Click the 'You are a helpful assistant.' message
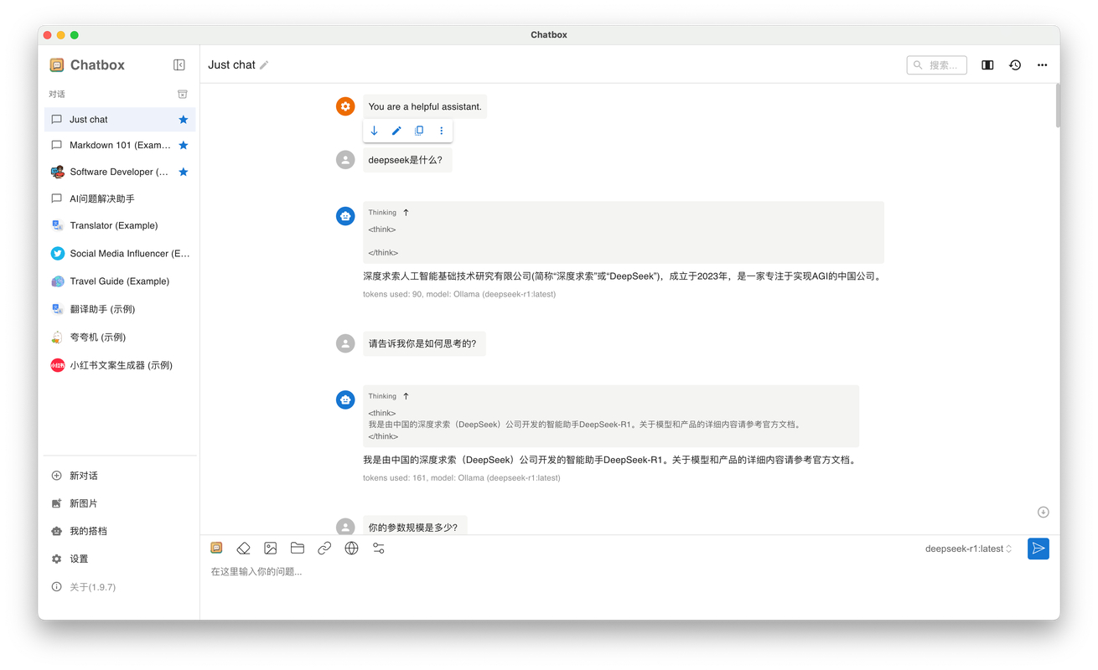Image resolution: width=1098 pixels, height=670 pixels. [425, 106]
